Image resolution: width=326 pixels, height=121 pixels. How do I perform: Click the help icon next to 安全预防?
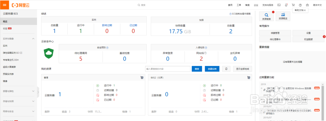pyautogui.click(x=108, y=47)
